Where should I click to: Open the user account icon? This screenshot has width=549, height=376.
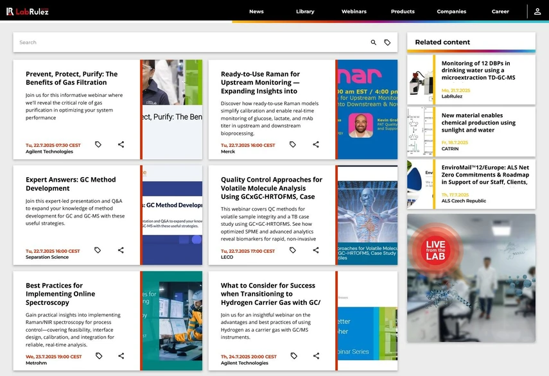tap(537, 12)
